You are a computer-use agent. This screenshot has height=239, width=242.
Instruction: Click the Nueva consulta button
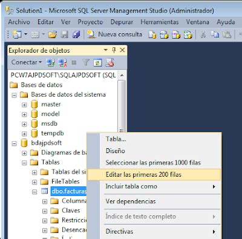pyautogui.click(x=114, y=34)
